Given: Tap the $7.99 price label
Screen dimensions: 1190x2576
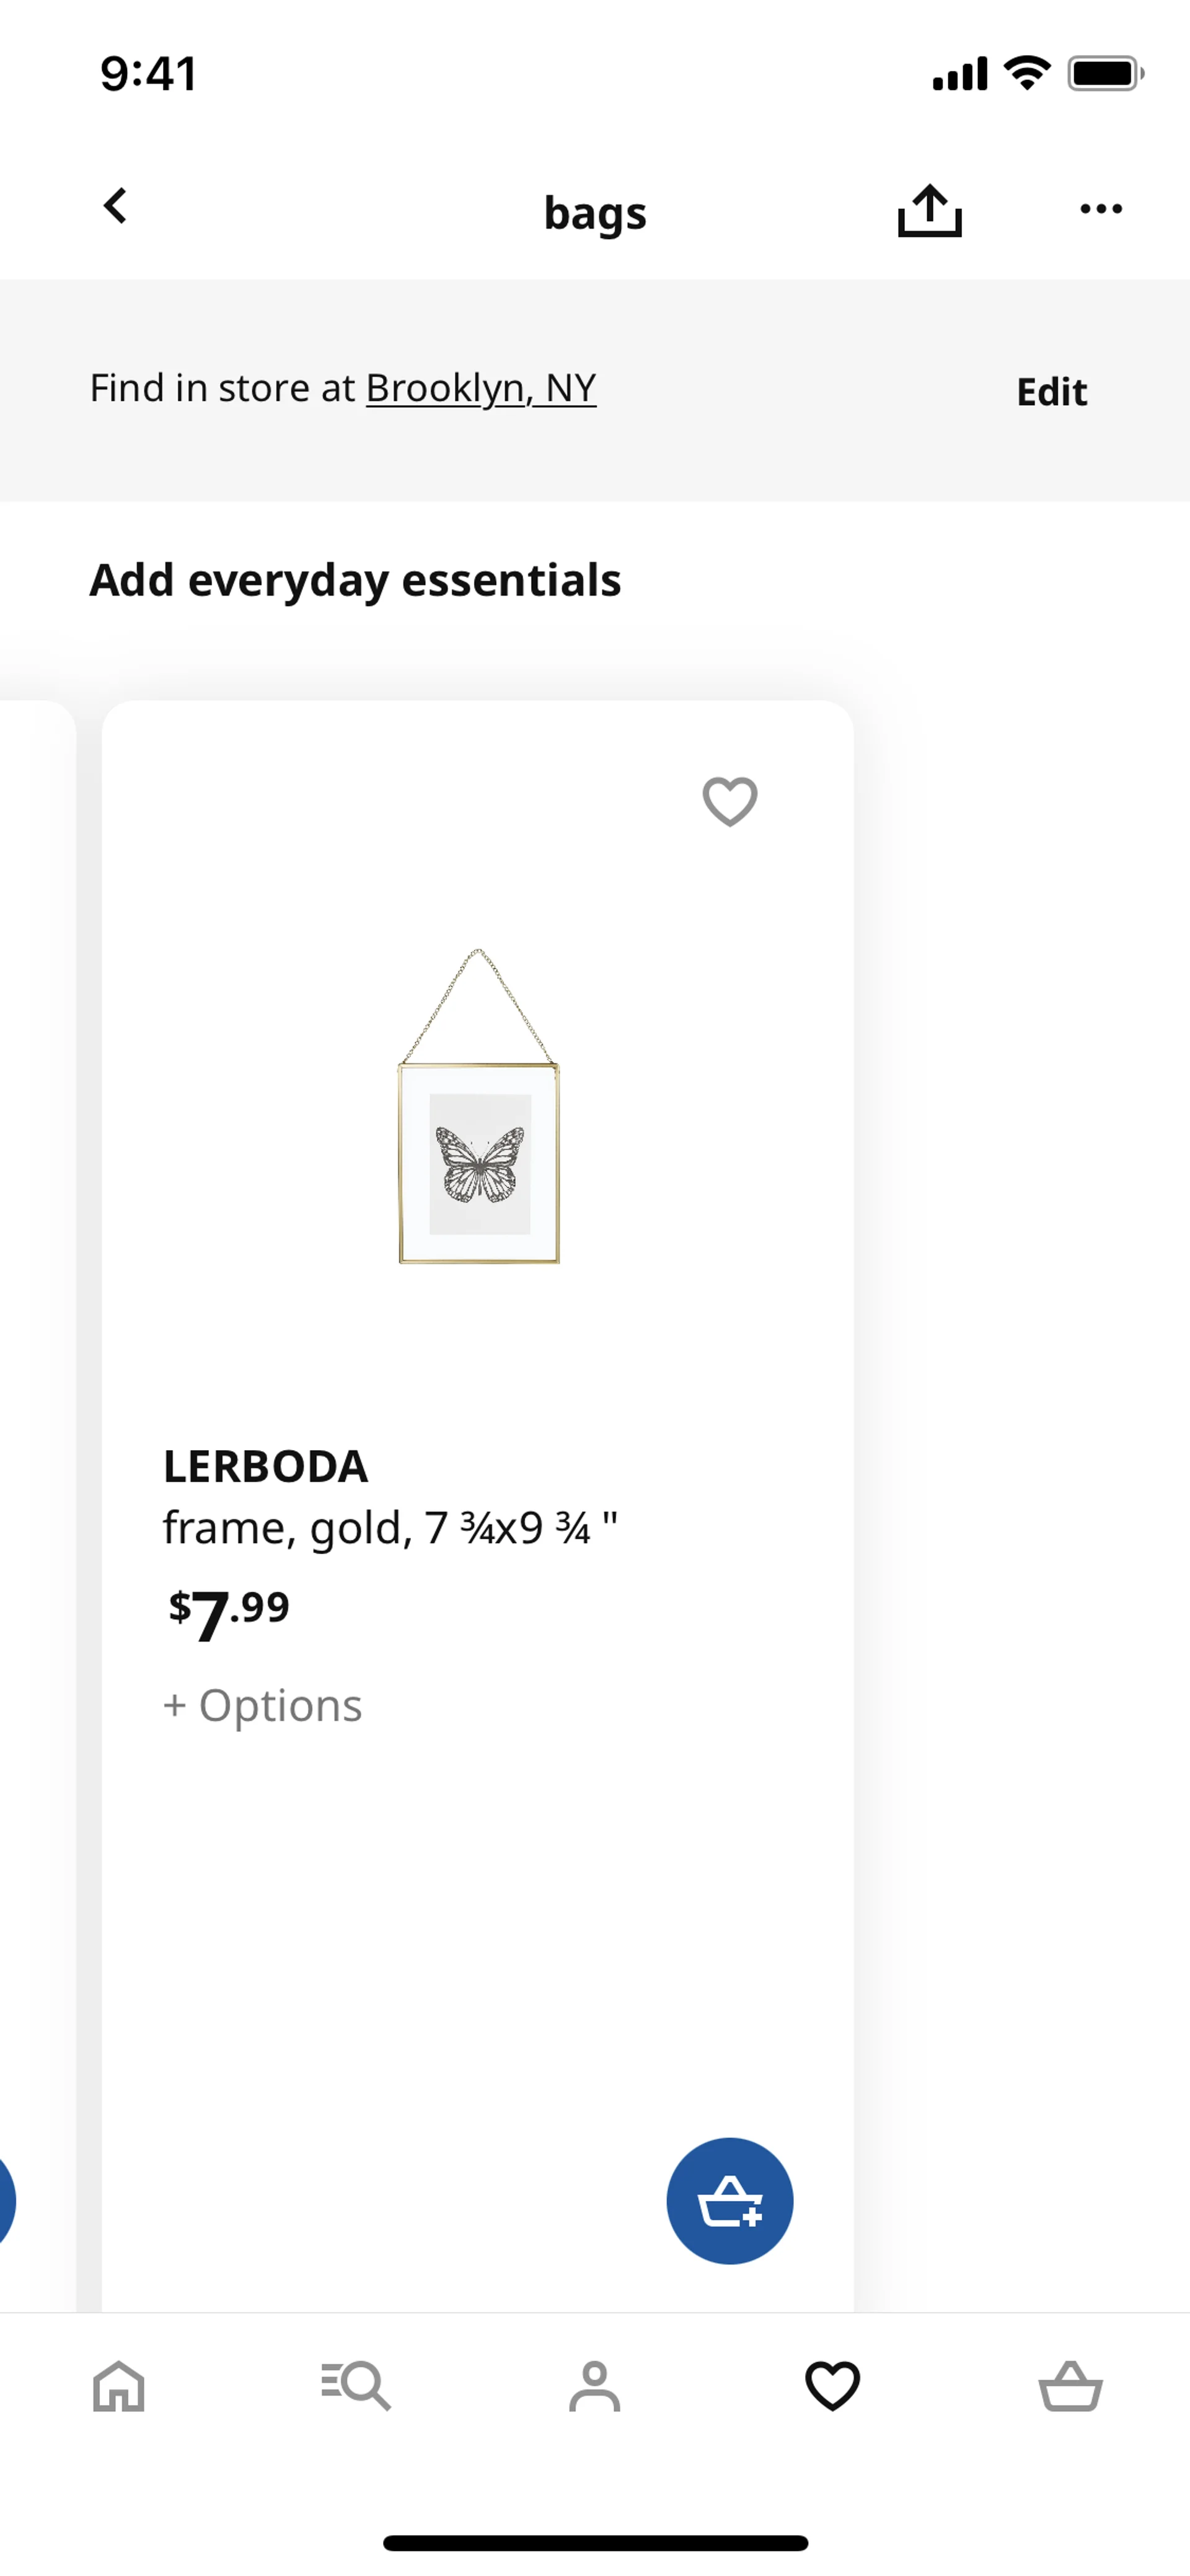Looking at the screenshot, I should pos(229,1611).
